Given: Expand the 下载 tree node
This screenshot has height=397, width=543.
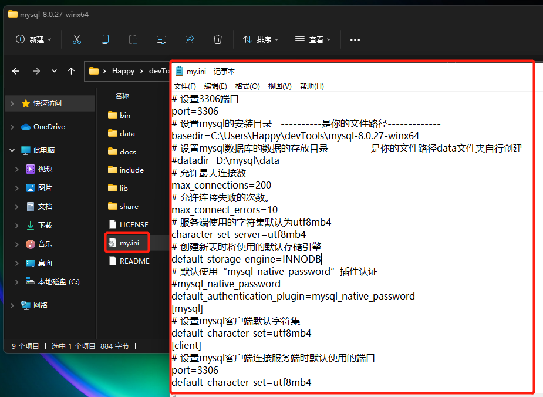Looking at the screenshot, I should [16, 225].
